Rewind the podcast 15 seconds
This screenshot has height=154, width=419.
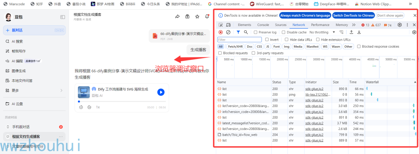tap(81, 107)
